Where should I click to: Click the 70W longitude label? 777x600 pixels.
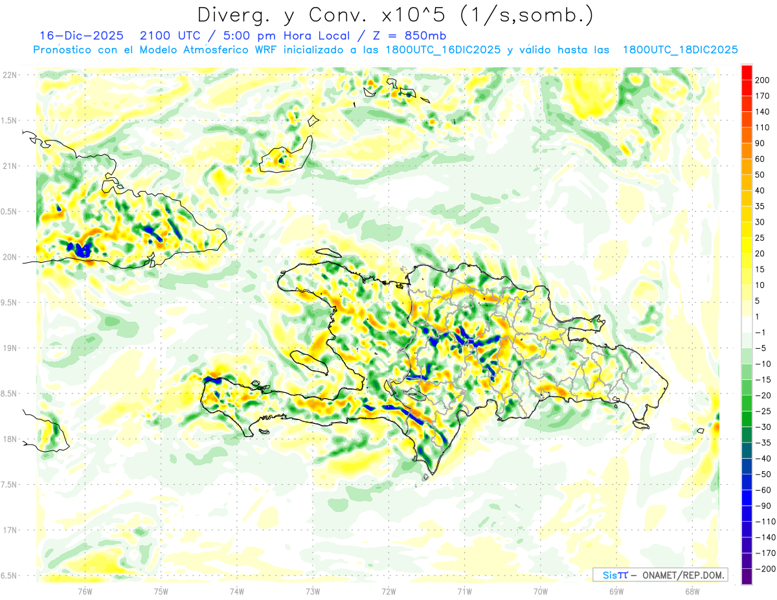(540, 591)
